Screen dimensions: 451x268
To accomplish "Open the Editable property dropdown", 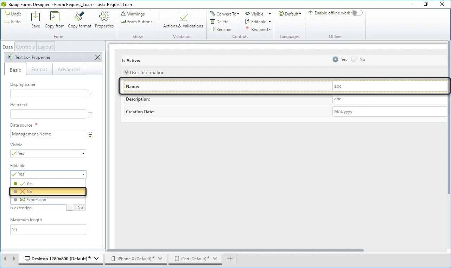I will tap(48, 174).
